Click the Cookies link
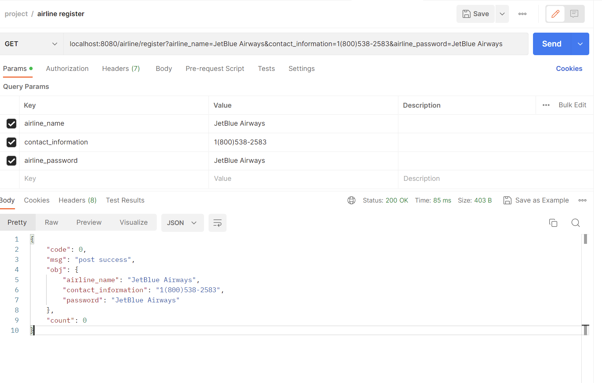 (569, 69)
